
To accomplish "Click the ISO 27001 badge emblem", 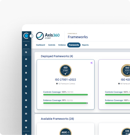I will (66, 70).
